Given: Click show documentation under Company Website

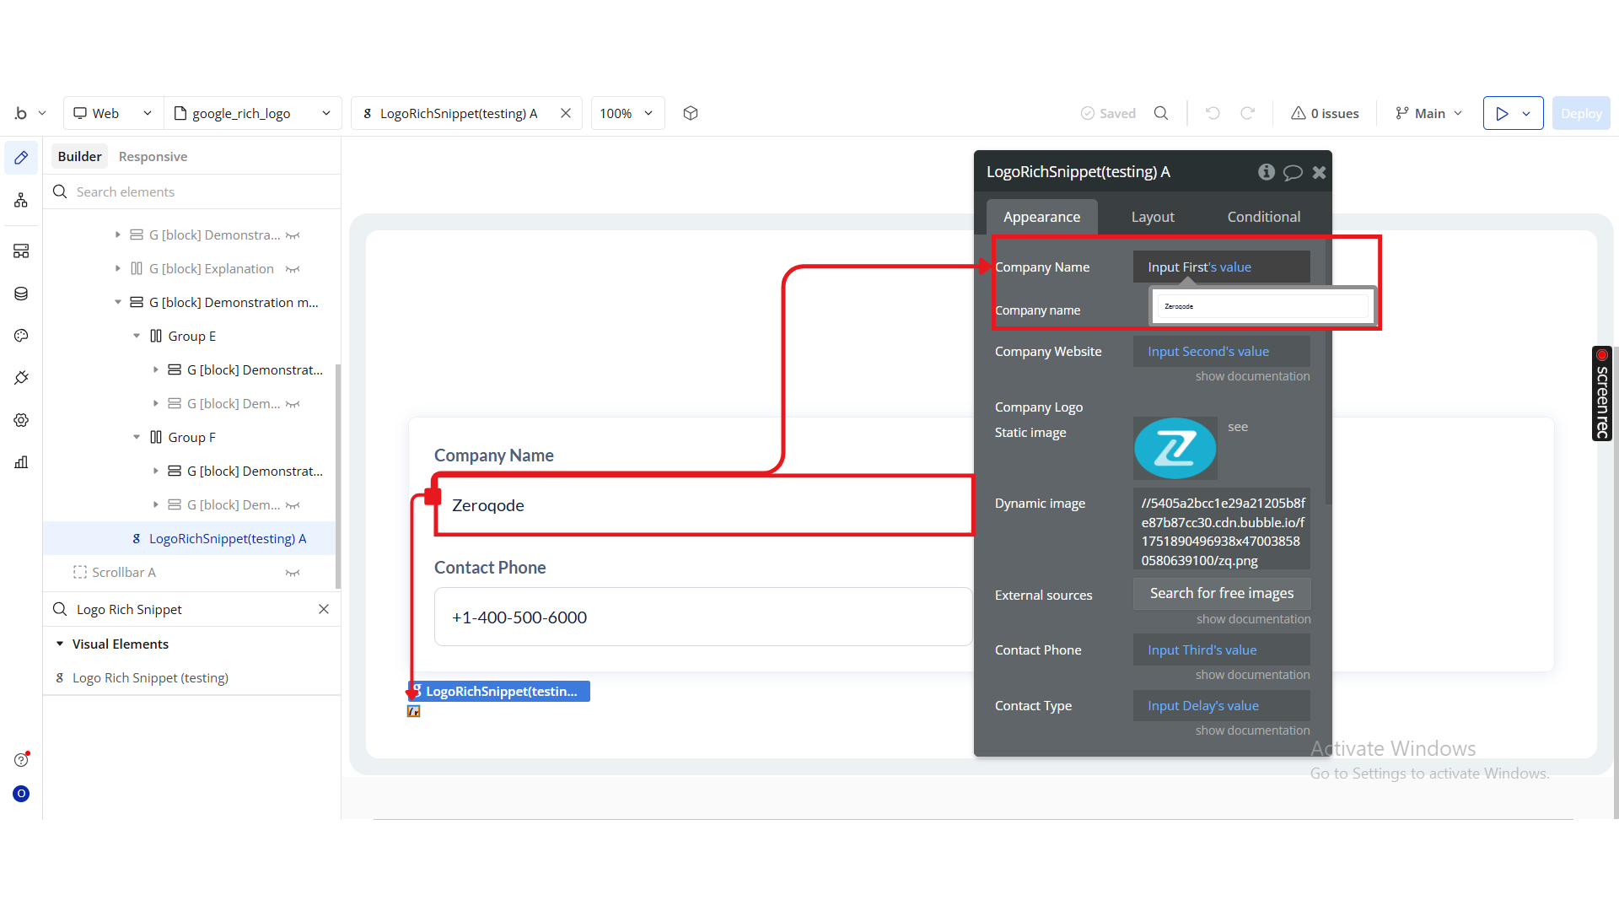Looking at the screenshot, I should coord(1252,376).
